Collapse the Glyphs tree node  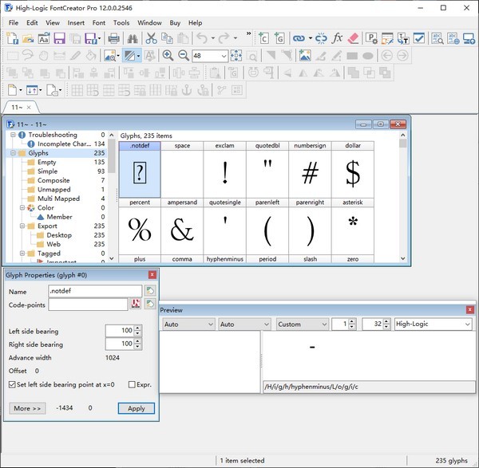[14, 153]
